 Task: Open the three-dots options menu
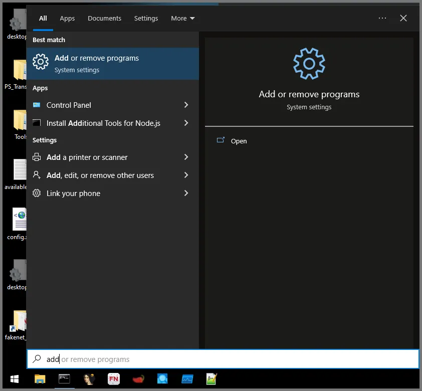pyautogui.click(x=382, y=18)
